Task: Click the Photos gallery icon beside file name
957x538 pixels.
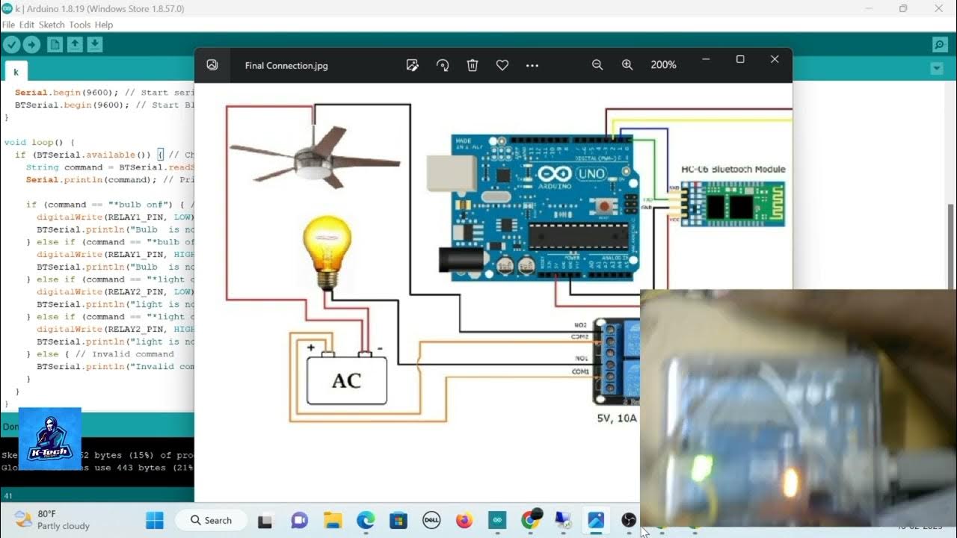Action: 212,65
